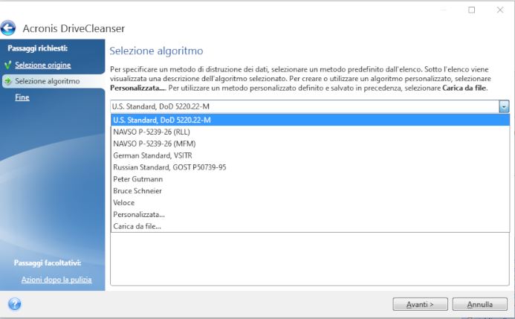Image resolution: width=515 pixels, height=319 pixels.
Task: Click the green checkmark beside Selezione origine
Action: [8, 65]
